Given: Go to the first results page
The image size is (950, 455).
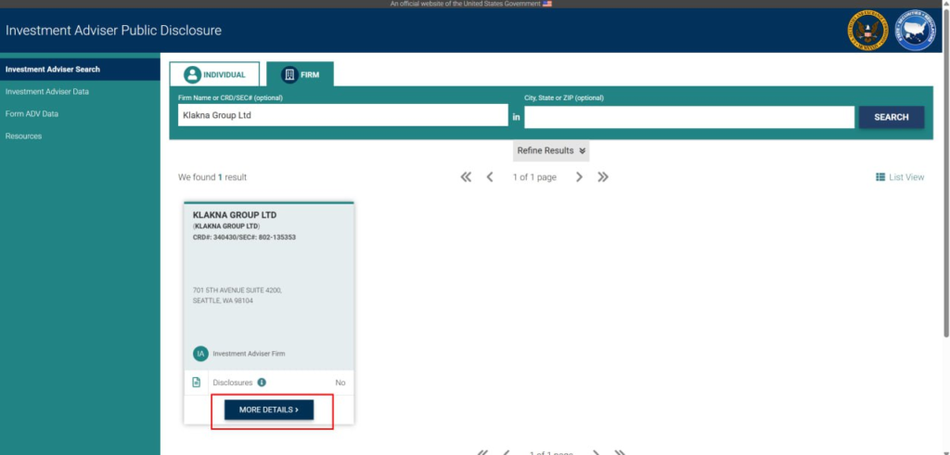Looking at the screenshot, I should (x=466, y=177).
